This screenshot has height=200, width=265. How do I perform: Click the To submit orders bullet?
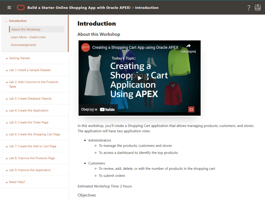[112, 176]
